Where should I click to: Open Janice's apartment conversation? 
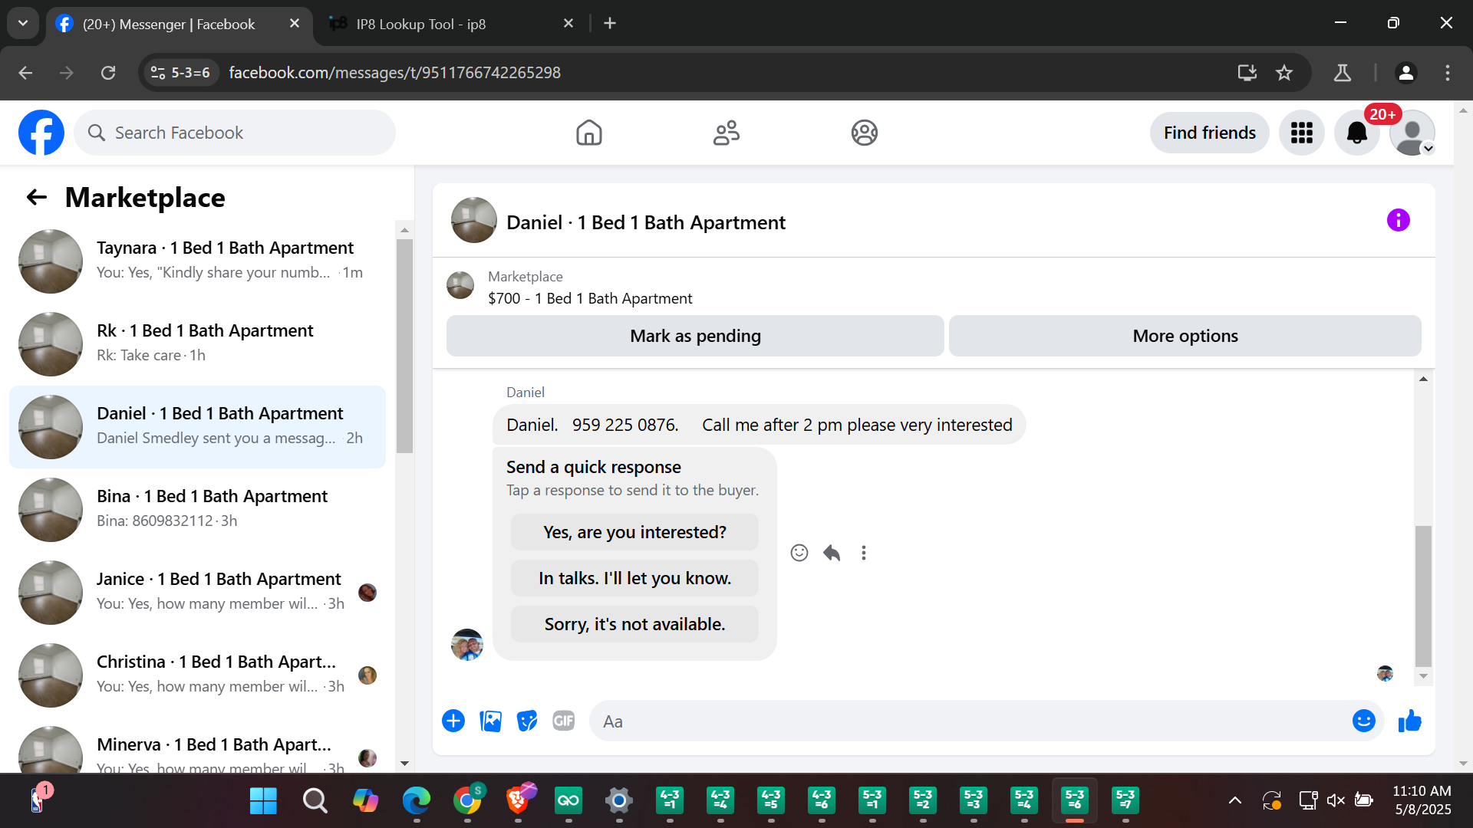point(197,593)
